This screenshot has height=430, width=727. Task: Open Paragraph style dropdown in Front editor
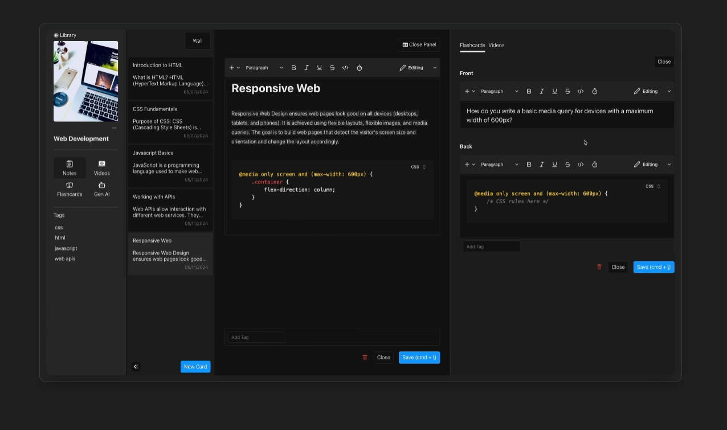(x=500, y=91)
